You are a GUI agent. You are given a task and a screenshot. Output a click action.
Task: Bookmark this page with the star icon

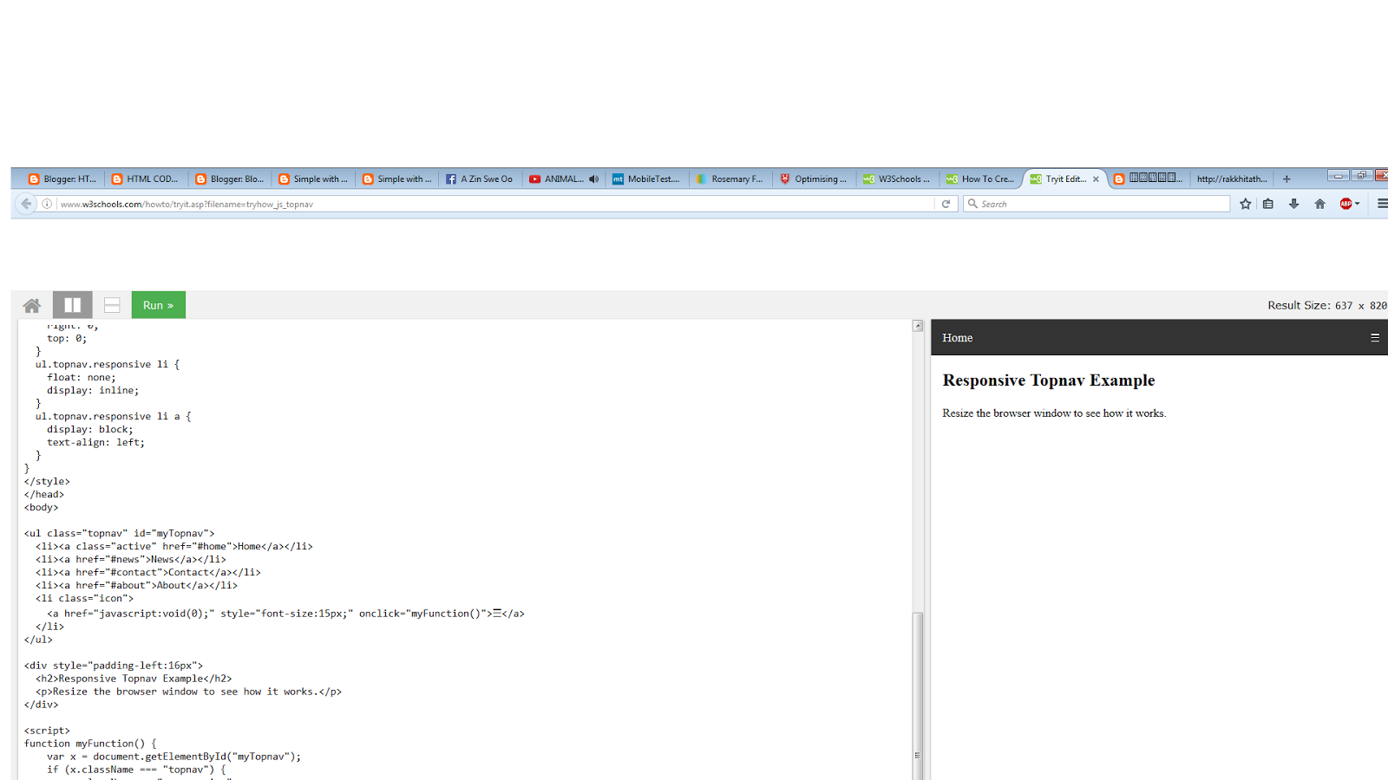pos(1246,204)
